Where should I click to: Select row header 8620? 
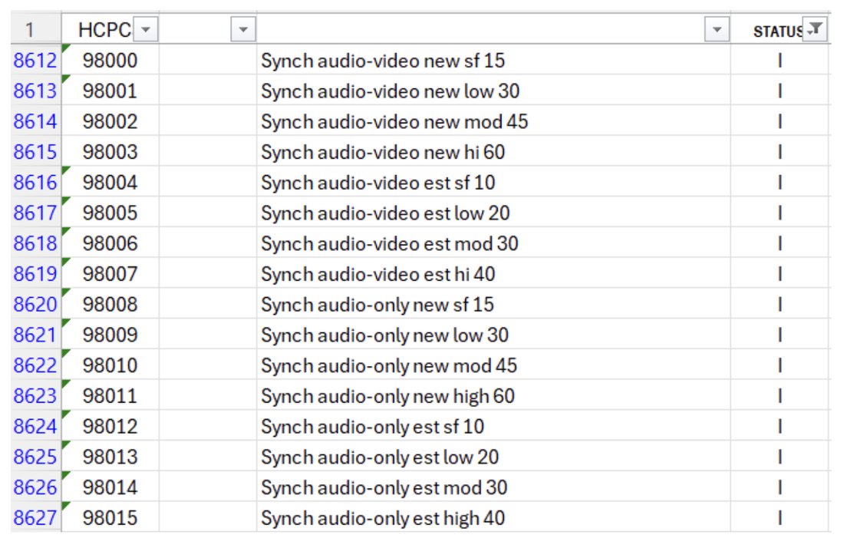pyautogui.click(x=35, y=304)
